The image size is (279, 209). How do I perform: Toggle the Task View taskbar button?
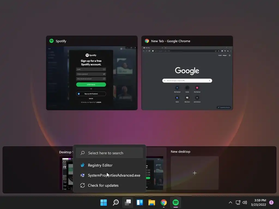pyautogui.click(x=128, y=202)
